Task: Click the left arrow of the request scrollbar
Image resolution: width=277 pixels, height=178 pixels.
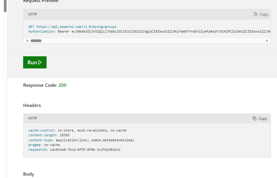Action: pos(27,41)
